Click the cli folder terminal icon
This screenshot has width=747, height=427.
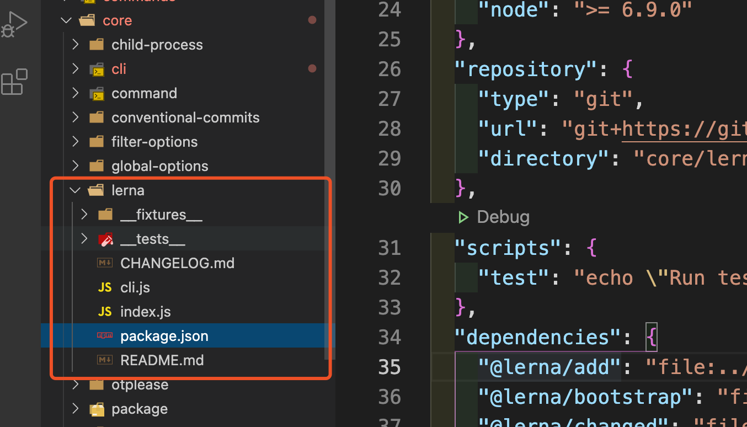97,70
